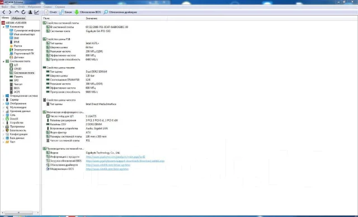Click the Датчики sensor icon in the tree
The height and width of the screenshot is (217, 358).
(11, 57)
